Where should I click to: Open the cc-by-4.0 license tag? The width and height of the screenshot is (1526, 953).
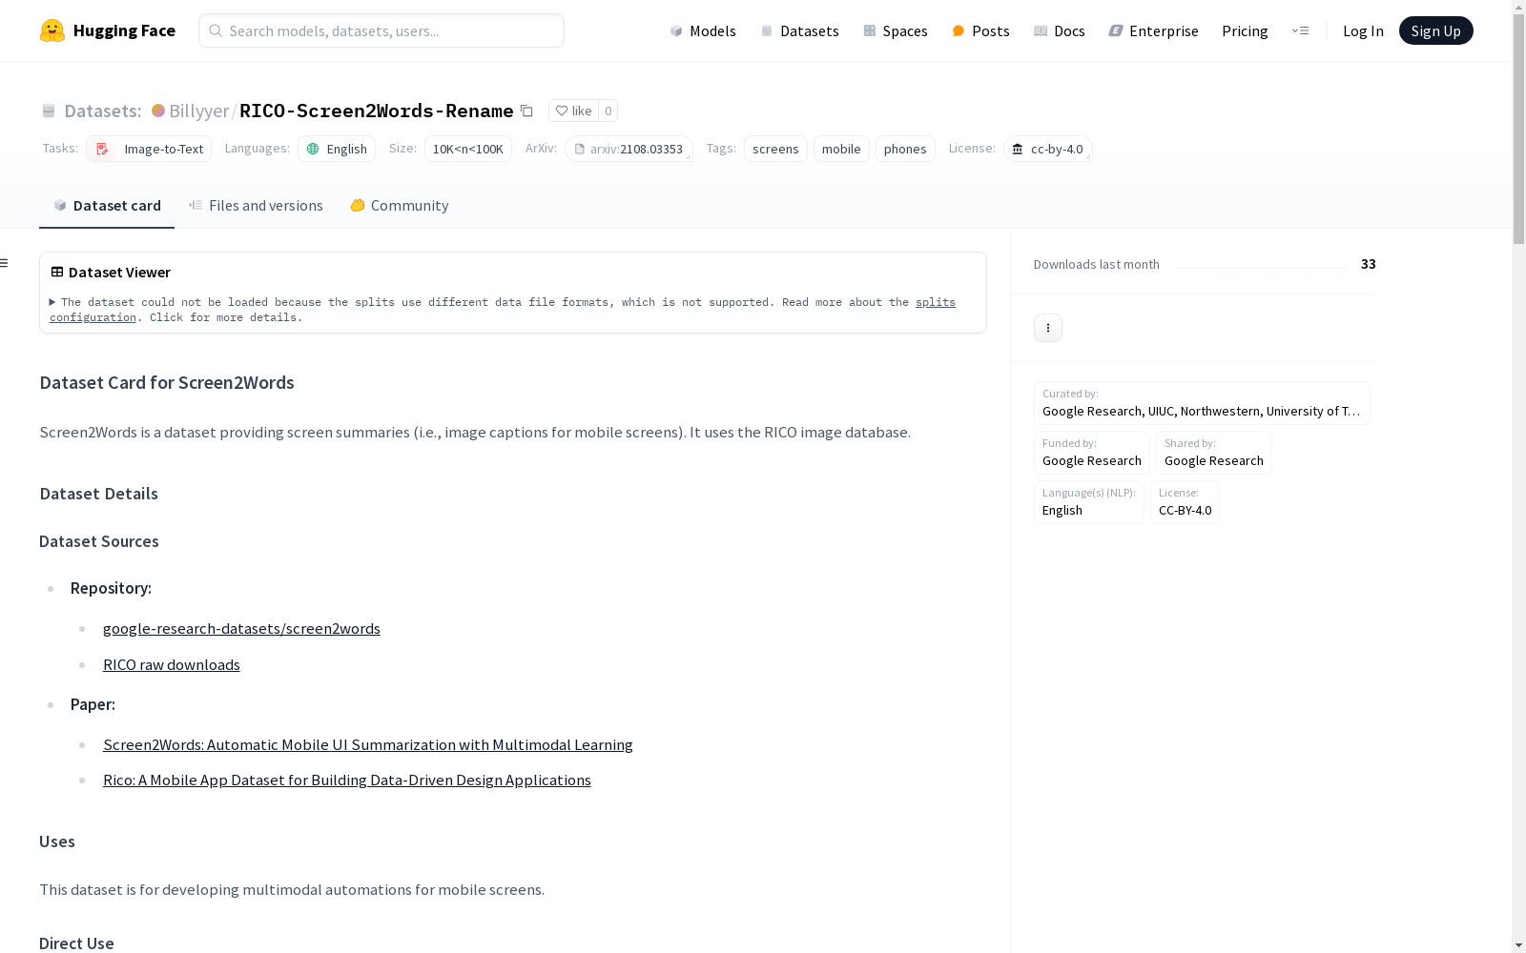pyautogui.click(x=1048, y=149)
